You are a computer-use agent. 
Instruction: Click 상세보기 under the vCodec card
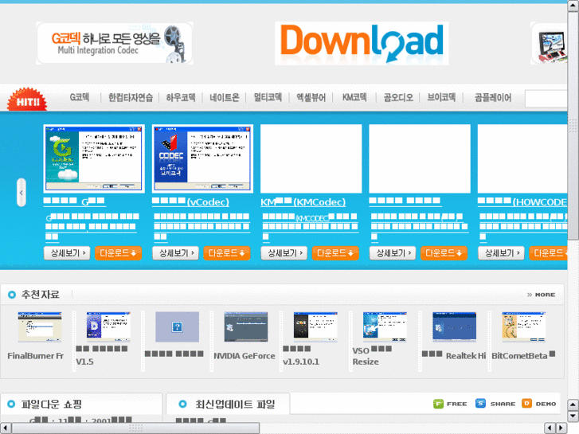point(176,253)
